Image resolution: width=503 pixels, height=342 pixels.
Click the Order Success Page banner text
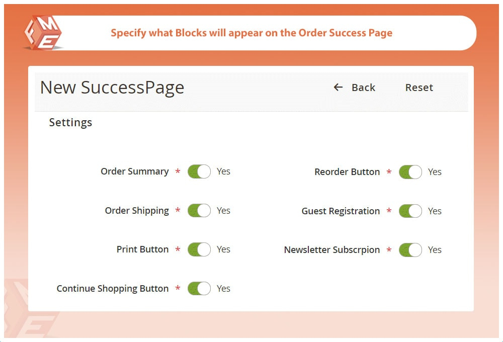[251, 33]
